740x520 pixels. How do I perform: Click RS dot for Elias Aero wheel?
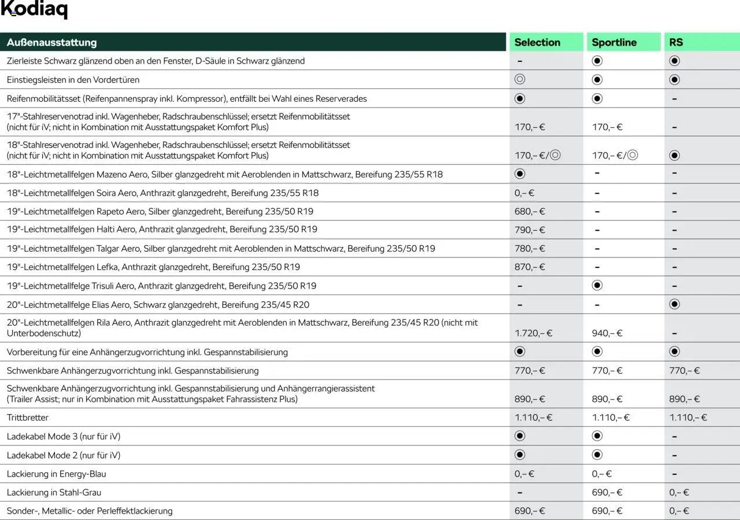(674, 304)
